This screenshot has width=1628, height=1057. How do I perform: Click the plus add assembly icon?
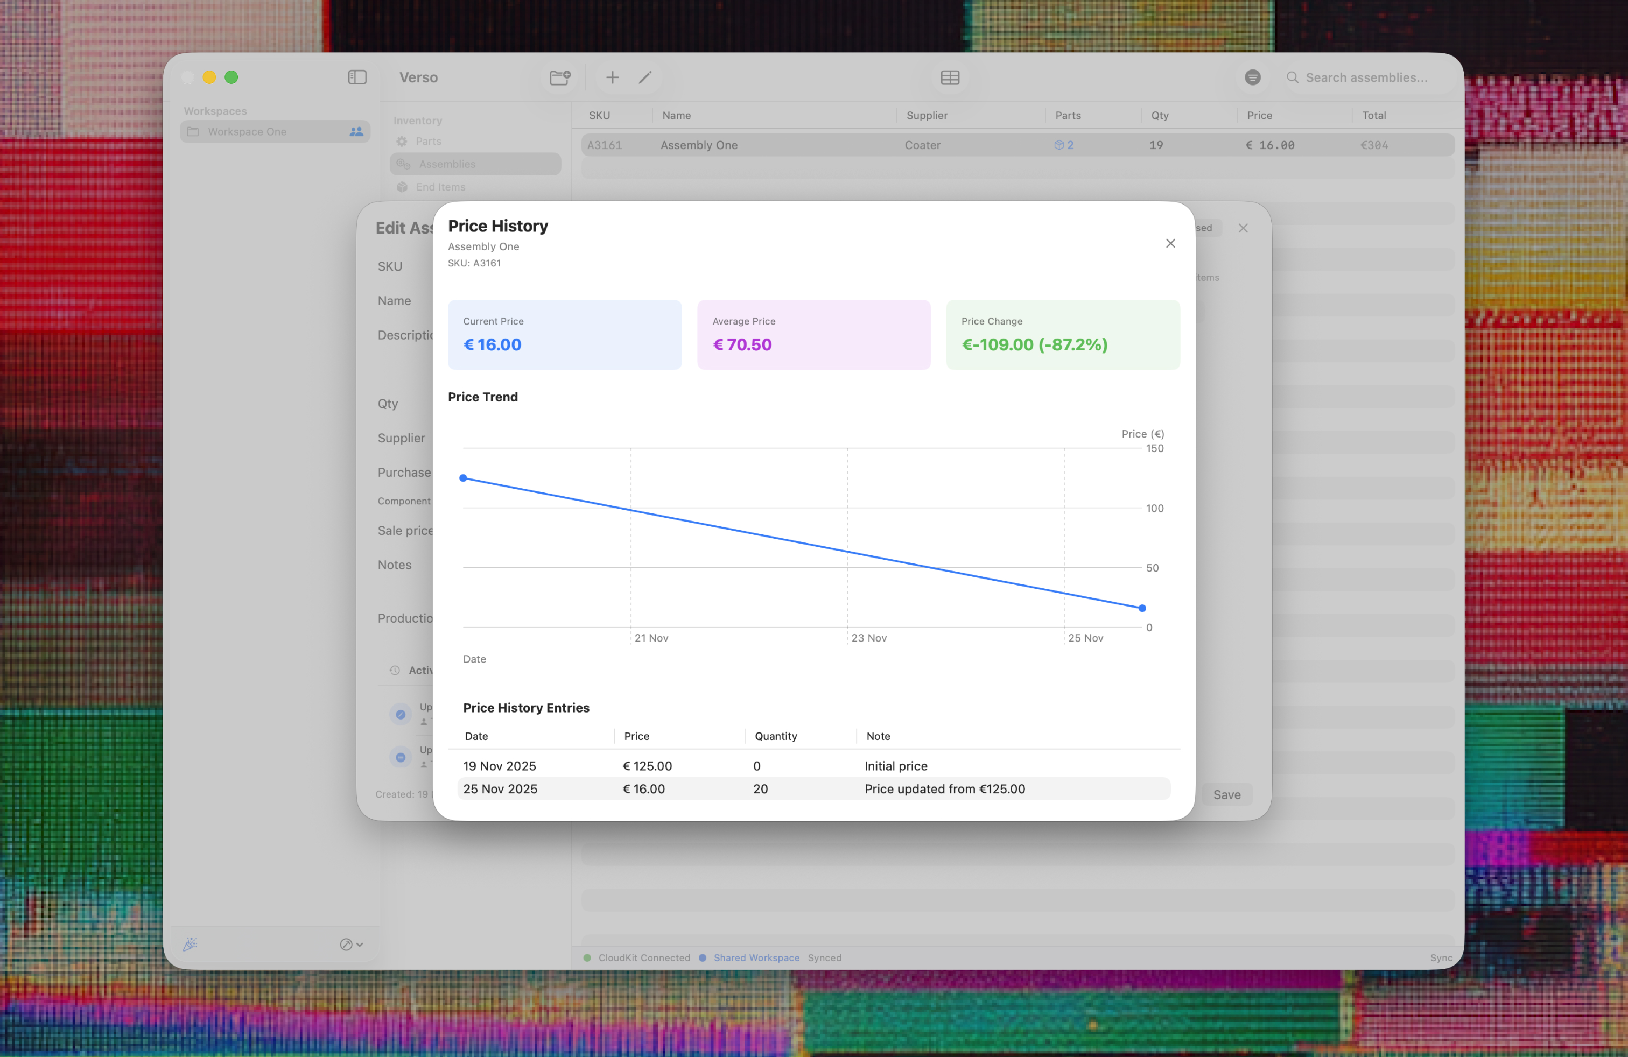tap(612, 77)
